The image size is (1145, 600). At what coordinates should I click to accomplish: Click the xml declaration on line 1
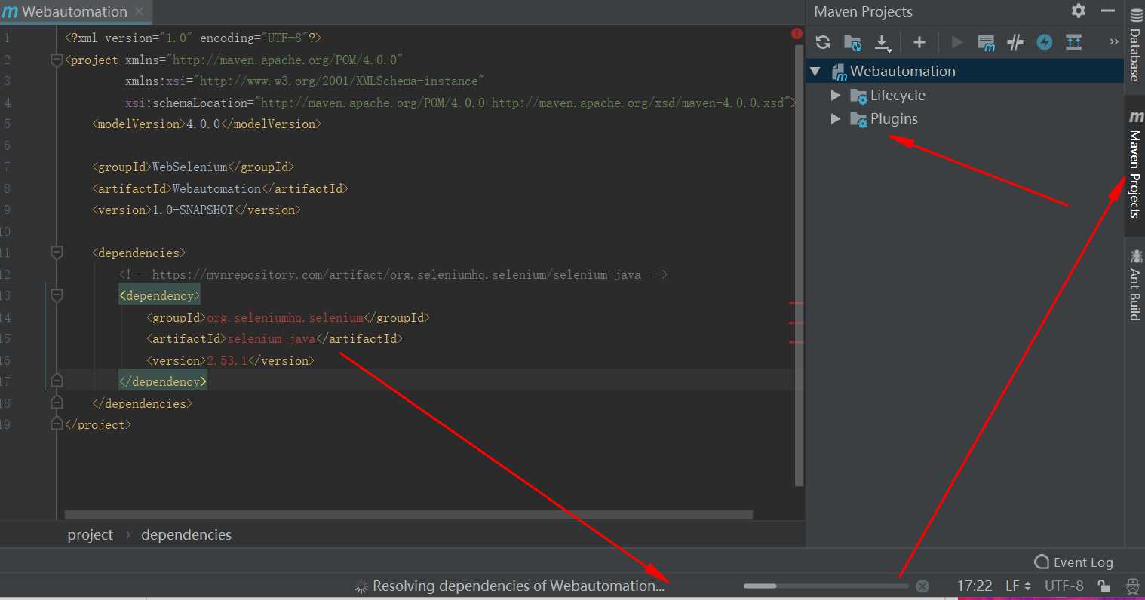pos(193,38)
